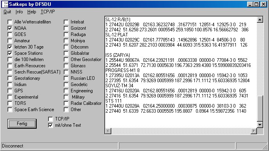Click the vertical scrollbar thumb
The image size is (269, 151).
click(260, 108)
